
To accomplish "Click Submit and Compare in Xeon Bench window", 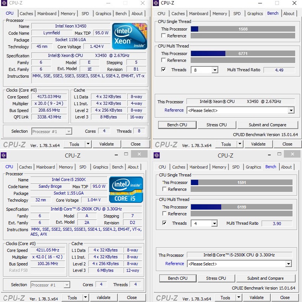I will [x=268, y=125].
